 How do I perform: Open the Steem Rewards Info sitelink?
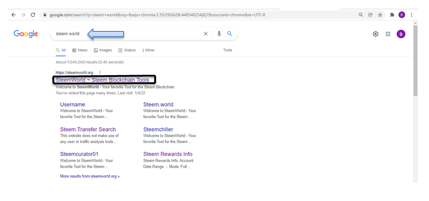(168, 154)
